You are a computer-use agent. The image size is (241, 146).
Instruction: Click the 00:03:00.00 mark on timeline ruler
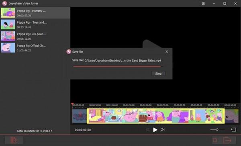[x=180, y=105]
